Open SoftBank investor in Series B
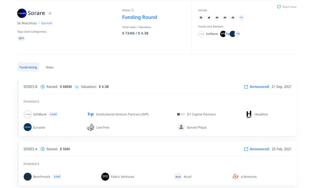Image resolution: width=327 pixels, height=188 pixels. 40,114
